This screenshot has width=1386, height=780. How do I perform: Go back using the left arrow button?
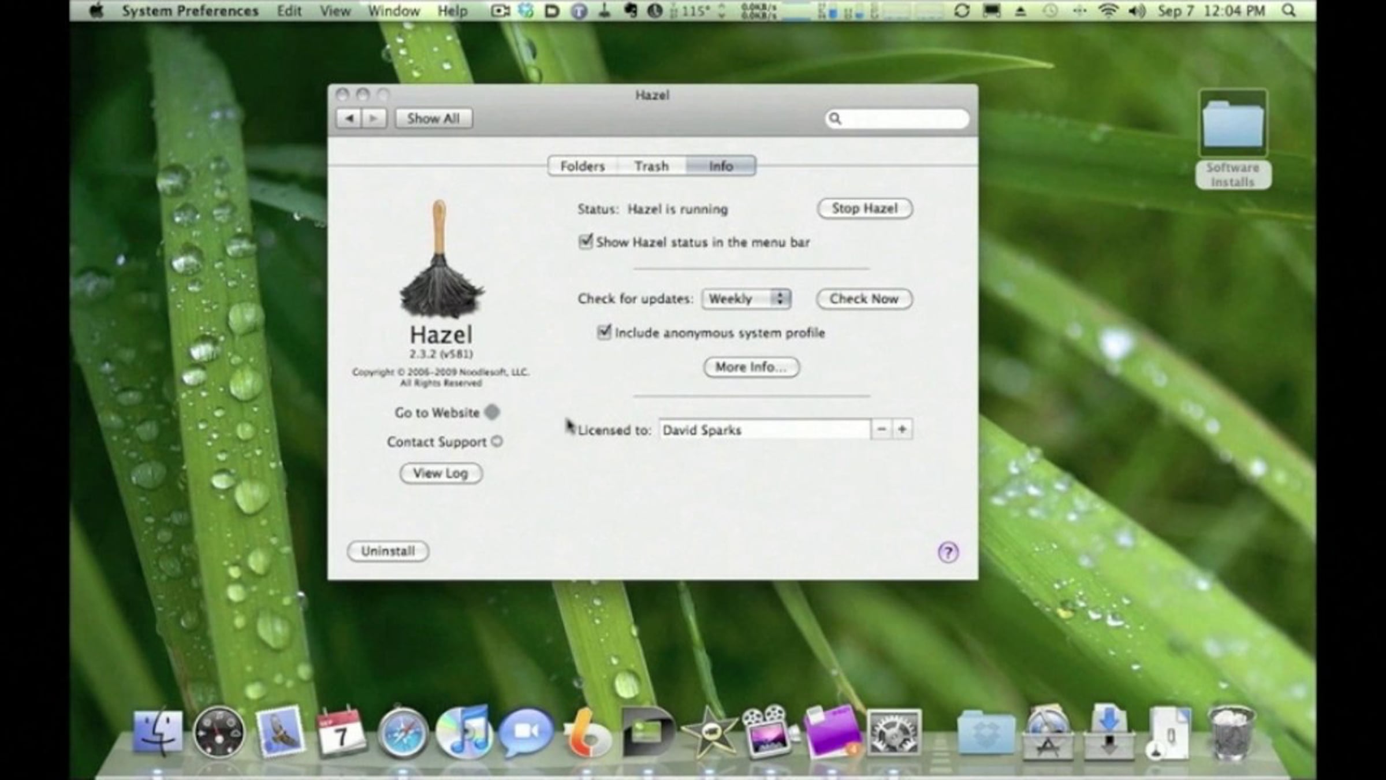(349, 118)
